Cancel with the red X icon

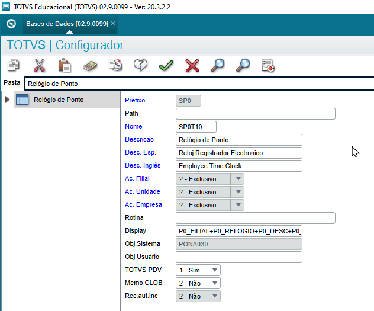tap(192, 66)
